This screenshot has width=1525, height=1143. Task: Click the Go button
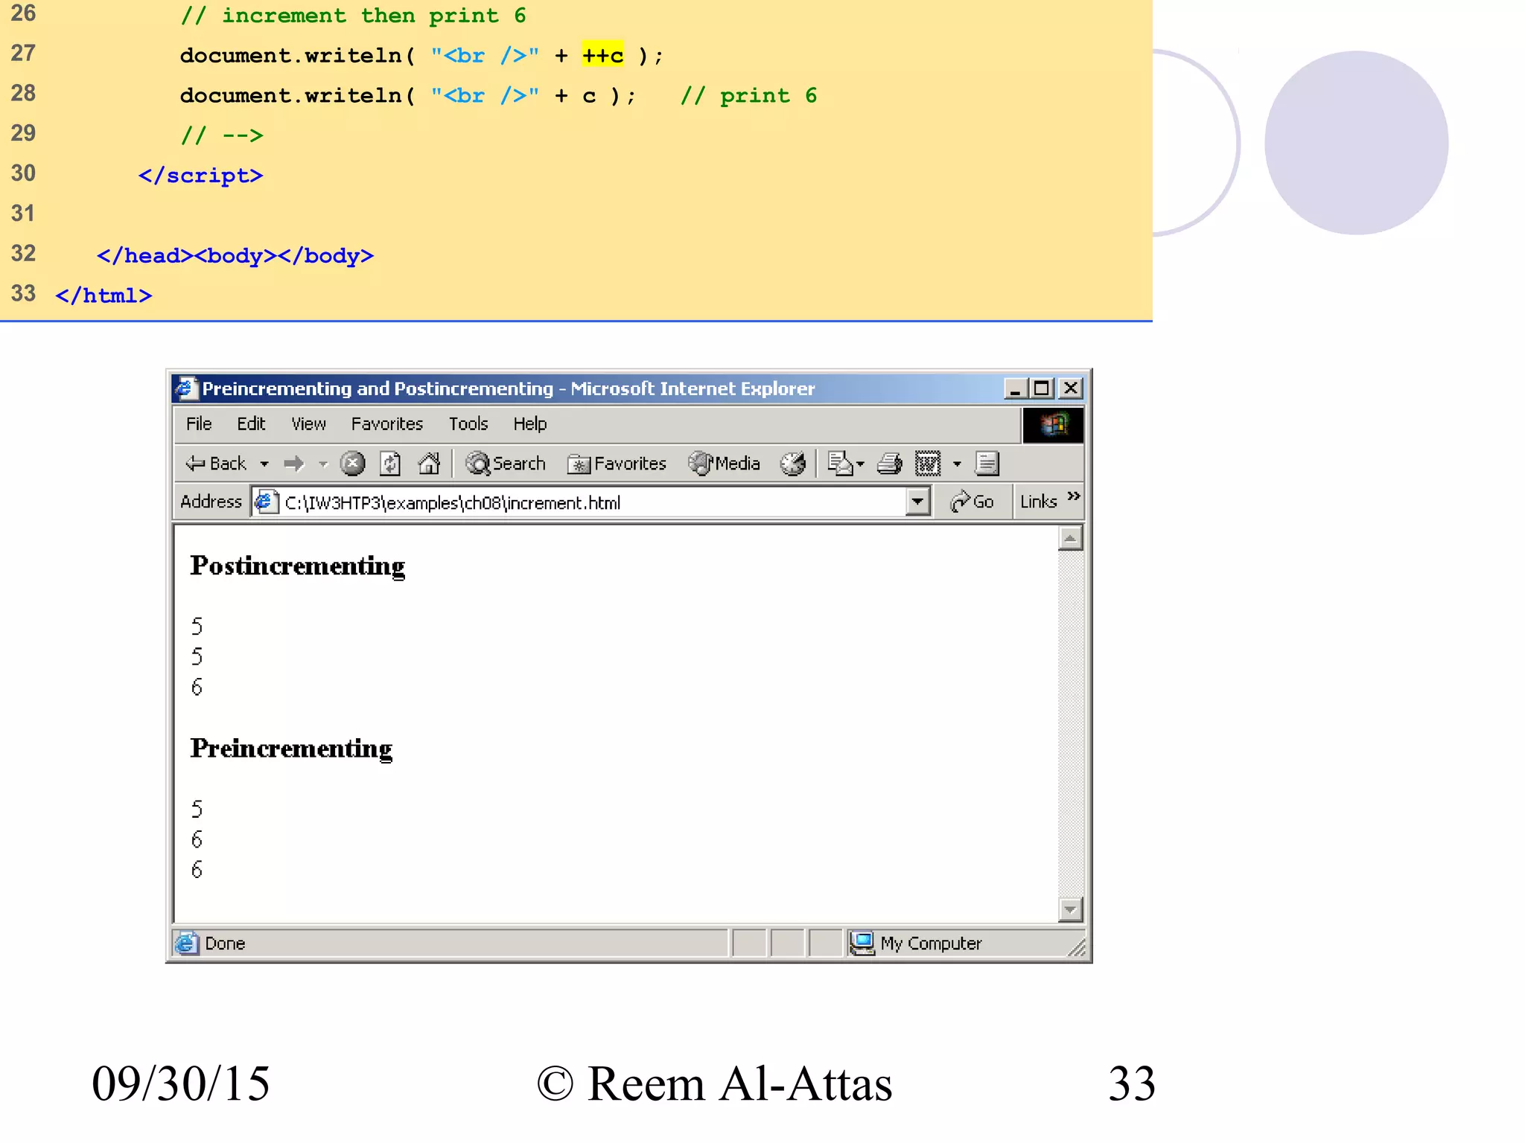[x=972, y=502]
